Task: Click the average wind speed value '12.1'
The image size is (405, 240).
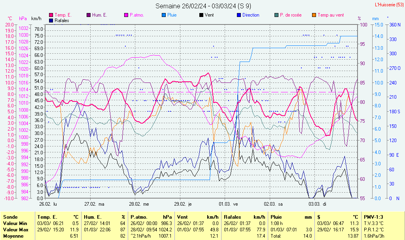Action: (x=214, y=236)
